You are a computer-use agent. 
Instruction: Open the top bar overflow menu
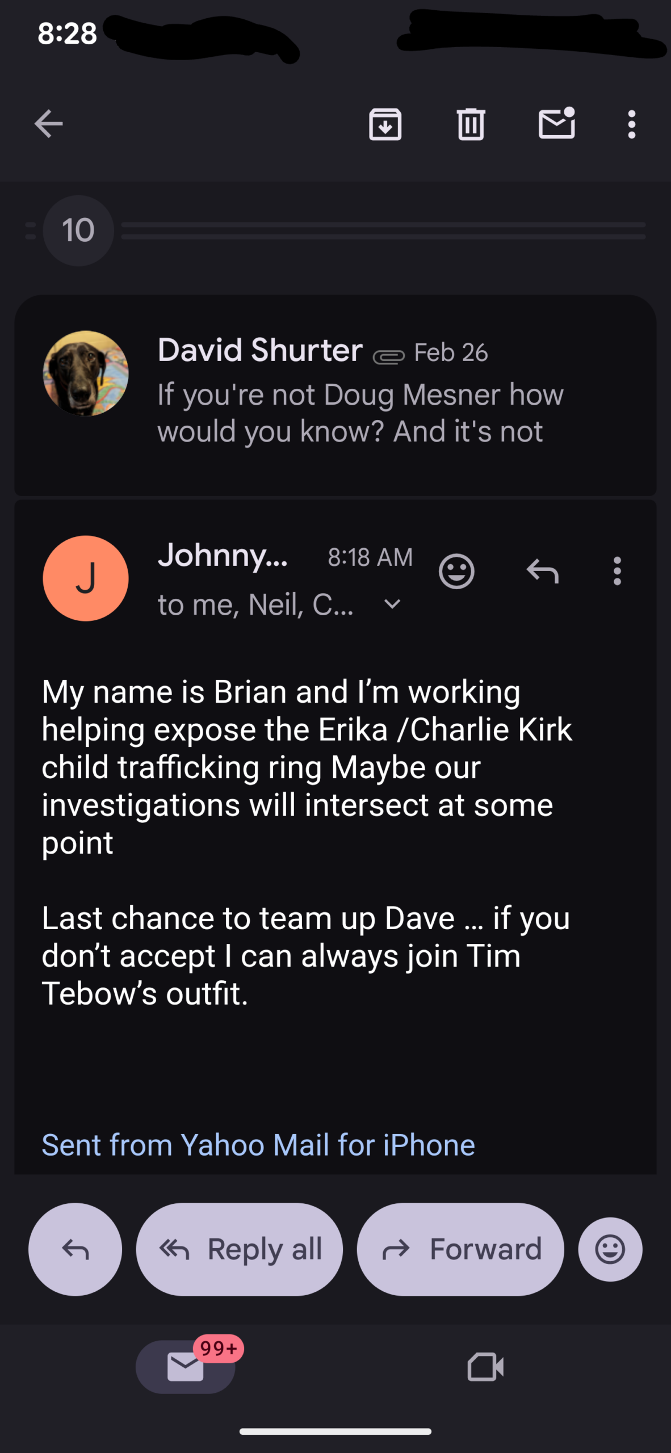(x=631, y=124)
